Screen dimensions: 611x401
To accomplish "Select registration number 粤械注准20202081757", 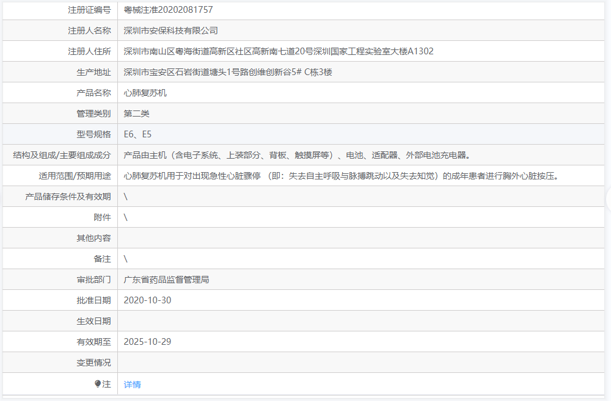I will click(169, 10).
